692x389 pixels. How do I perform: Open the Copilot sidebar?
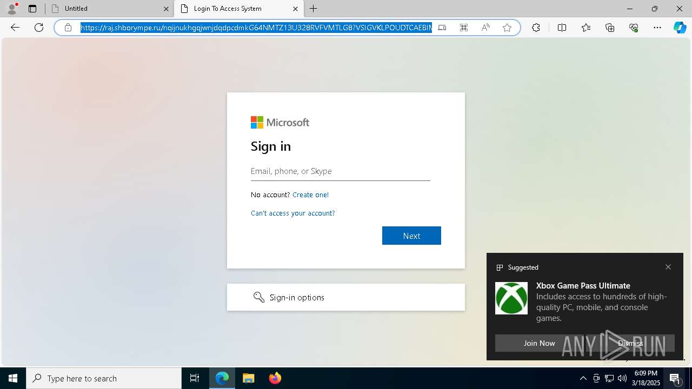click(680, 28)
